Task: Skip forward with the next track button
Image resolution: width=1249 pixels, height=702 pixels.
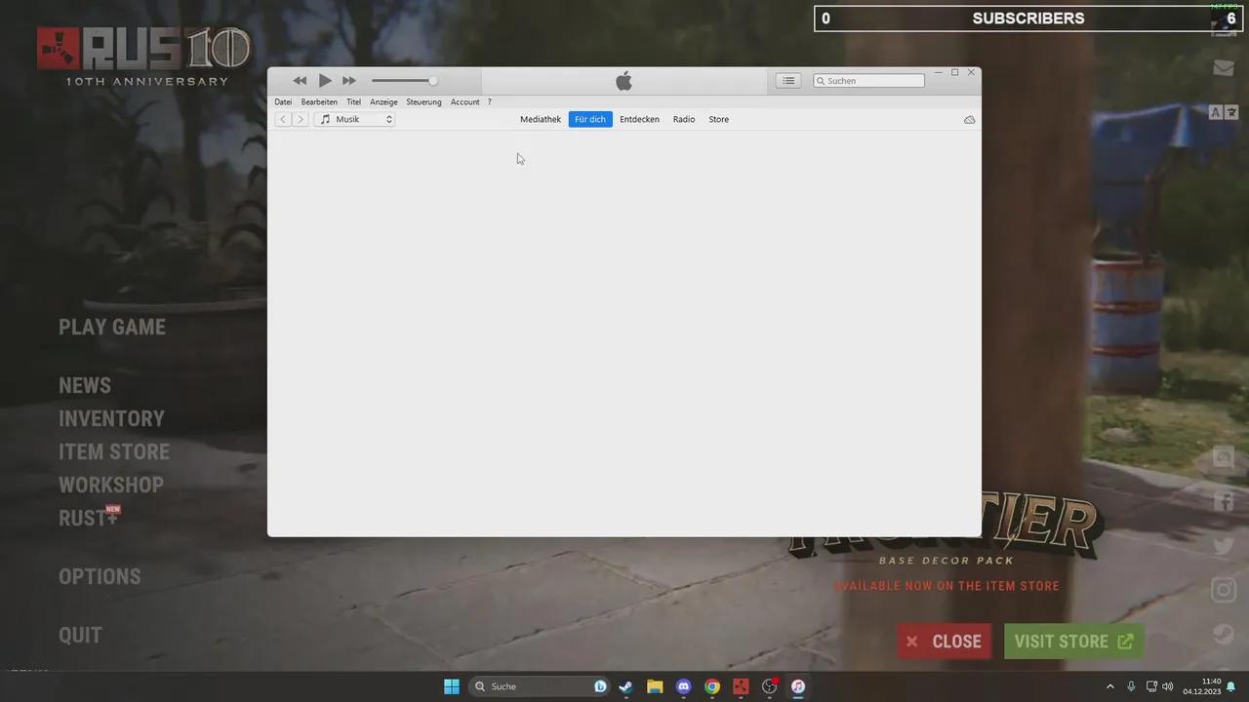Action: (349, 81)
